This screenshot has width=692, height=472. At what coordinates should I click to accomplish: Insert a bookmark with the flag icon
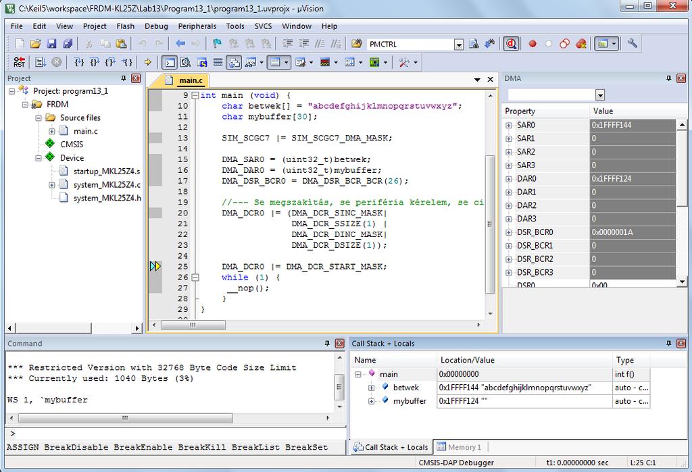pyautogui.click(x=217, y=44)
